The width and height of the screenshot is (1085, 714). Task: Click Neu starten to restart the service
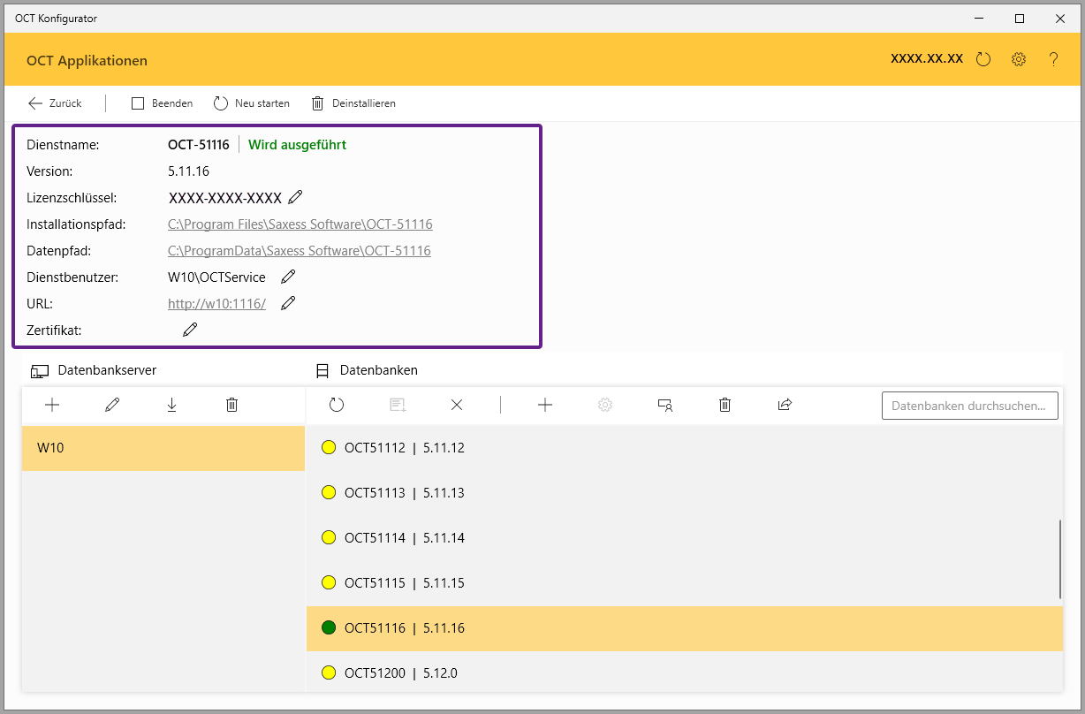point(252,103)
